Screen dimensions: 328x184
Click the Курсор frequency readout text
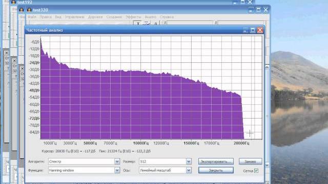[69, 151]
